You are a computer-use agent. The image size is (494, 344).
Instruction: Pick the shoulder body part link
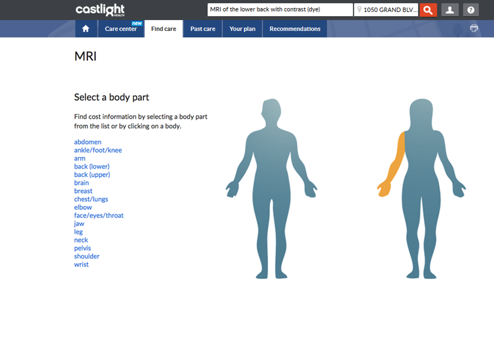pyautogui.click(x=87, y=256)
